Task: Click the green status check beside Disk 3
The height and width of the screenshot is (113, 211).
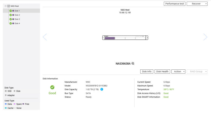Action: (11, 19)
